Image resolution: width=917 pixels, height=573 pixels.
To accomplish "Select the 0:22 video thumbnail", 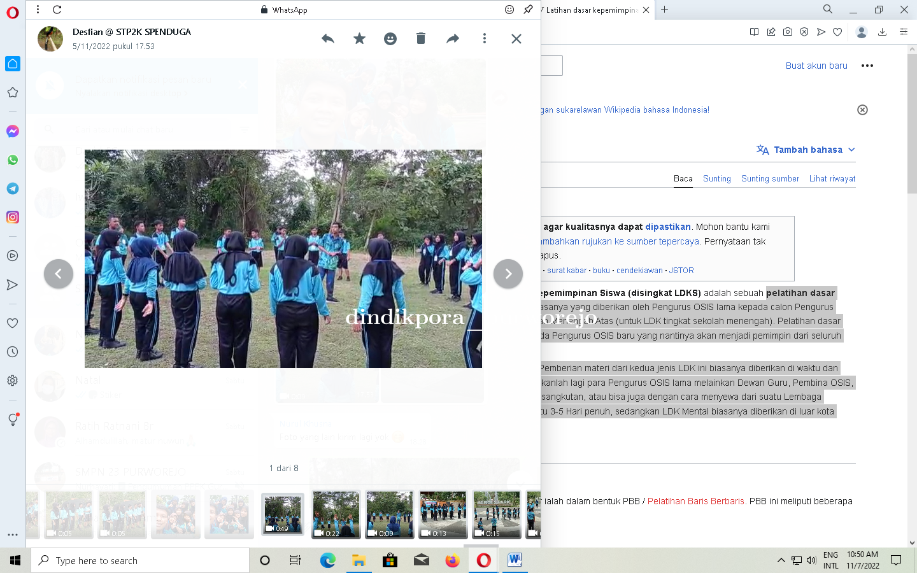I will pyautogui.click(x=336, y=514).
